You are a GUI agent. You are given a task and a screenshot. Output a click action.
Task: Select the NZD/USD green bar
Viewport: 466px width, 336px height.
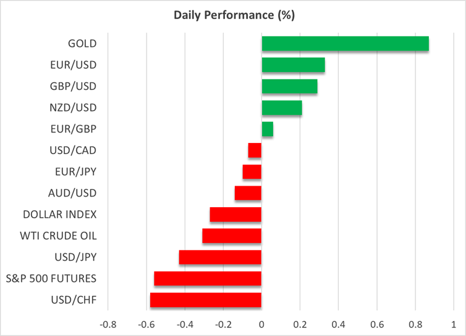pos(282,108)
